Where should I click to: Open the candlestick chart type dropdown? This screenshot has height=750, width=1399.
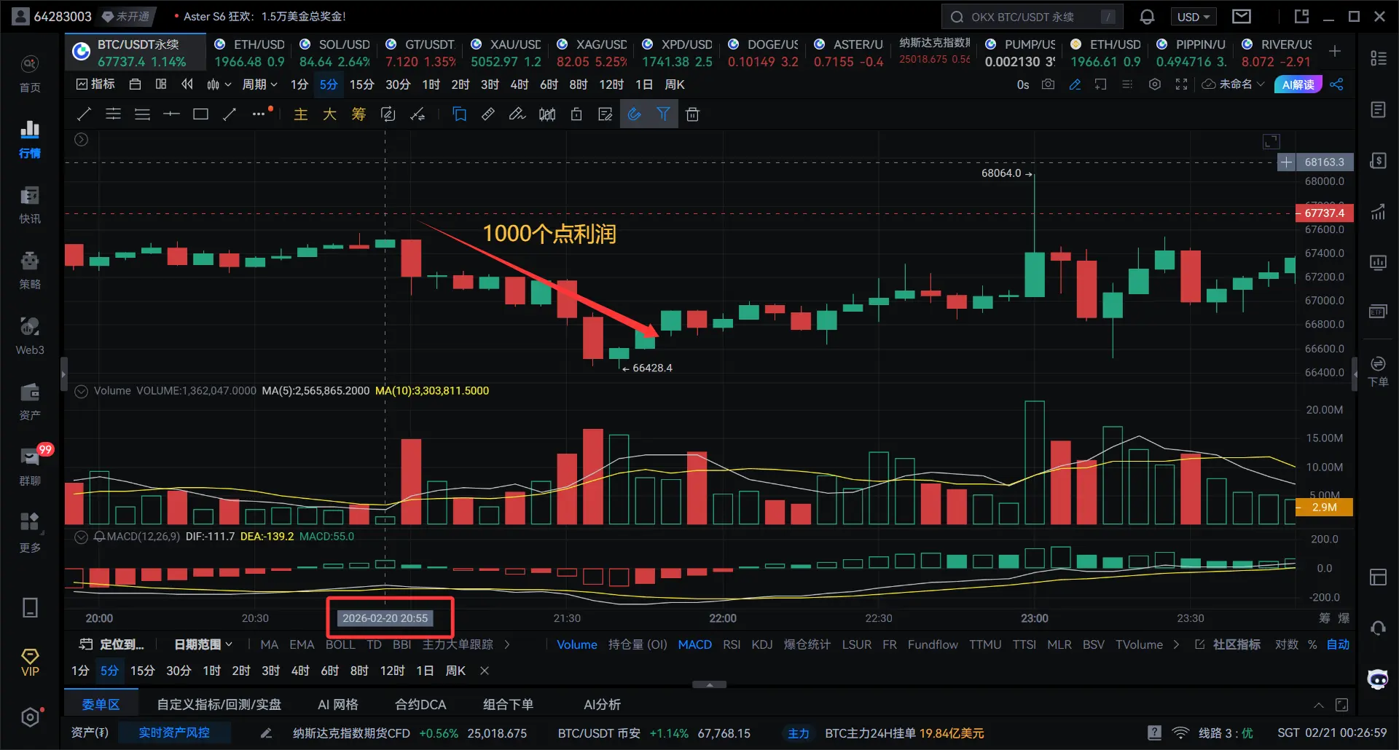pyautogui.click(x=219, y=84)
